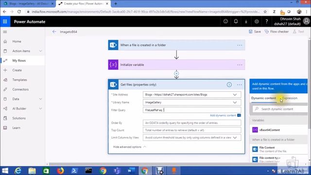Open Windows Start menu
Screen dimensions: 311x175
[x=5, y=171]
